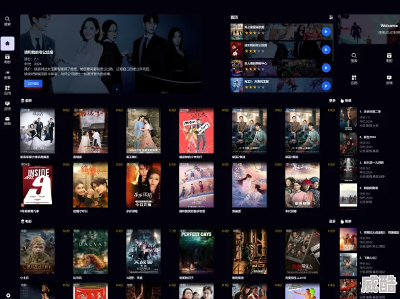Open the mail envelope icon in sidebar
The image size is (400, 299).
7,121
